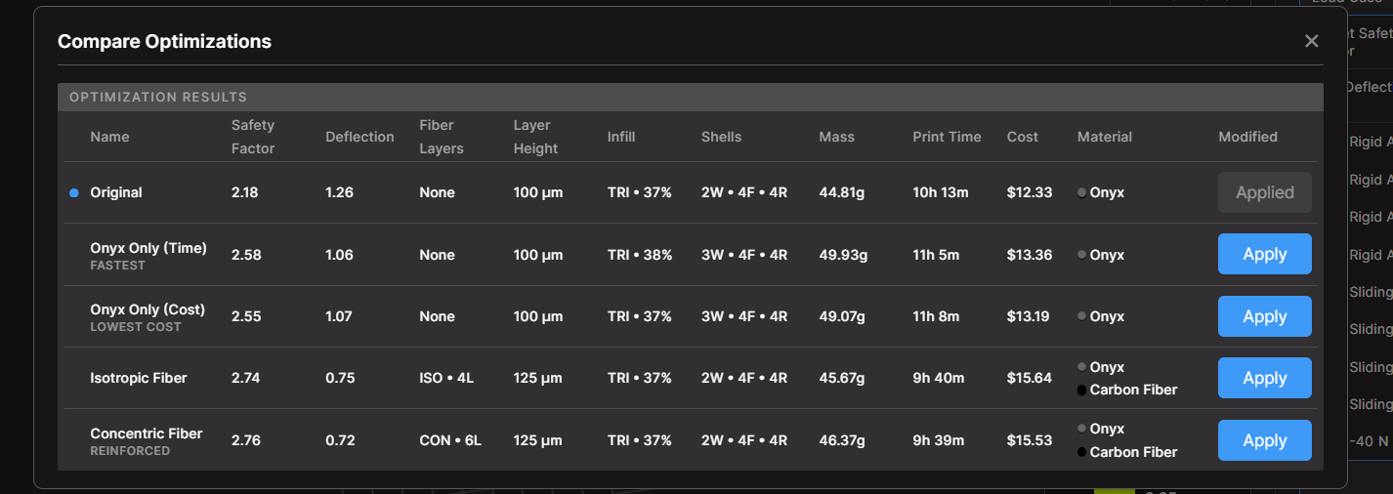The width and height of the screenshot is (1393, 494).
Task: Select the Original optimization name
Action: (x=116, y=193)
